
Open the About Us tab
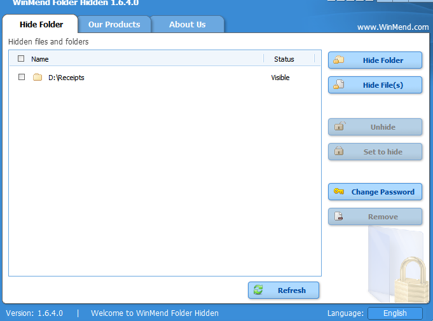[187, 24]
